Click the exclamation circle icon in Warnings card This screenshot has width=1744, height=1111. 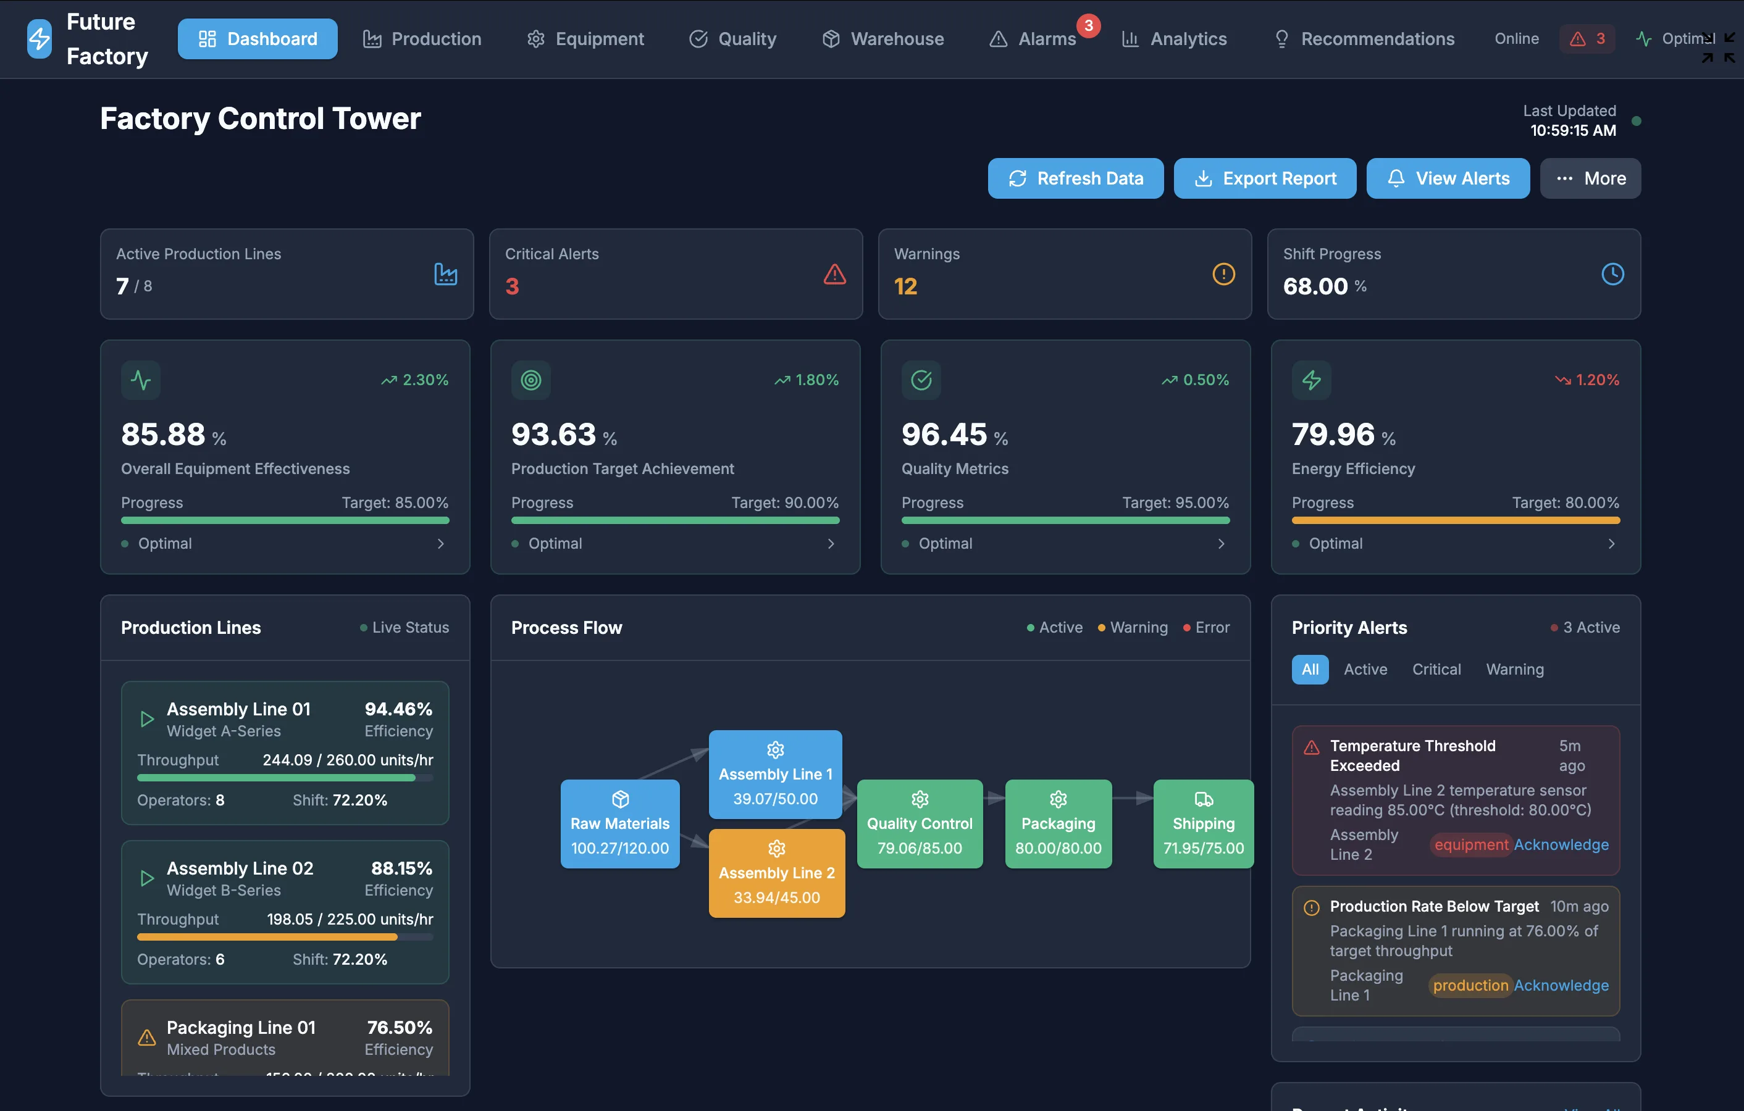click(x=1223, y=274)
